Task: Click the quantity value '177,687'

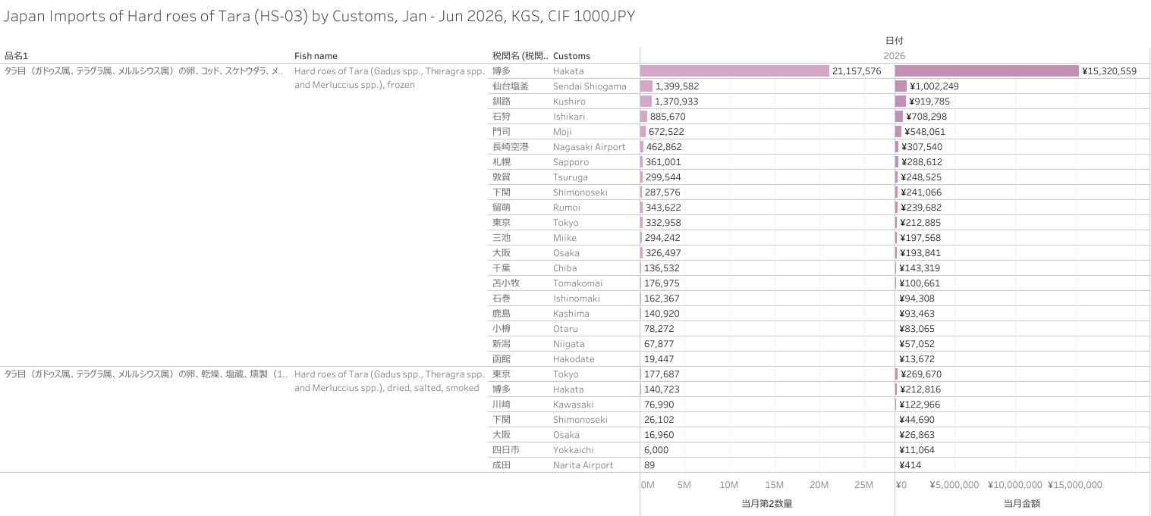Action: tap(662, 374)
